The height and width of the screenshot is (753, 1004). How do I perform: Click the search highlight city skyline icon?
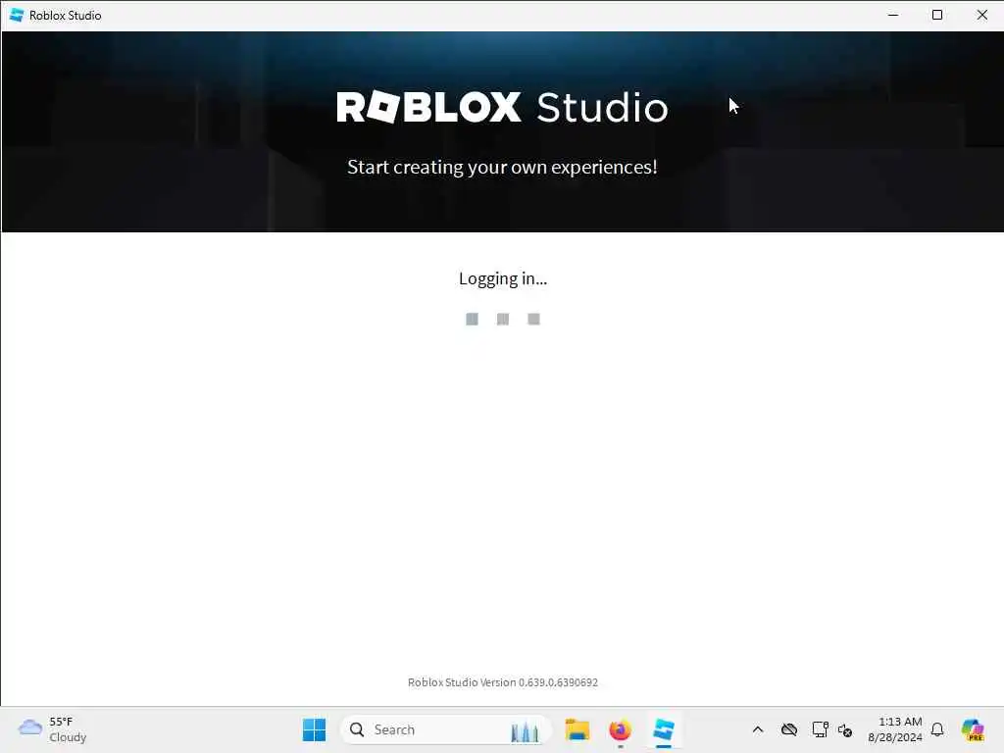pyautogui.click(x=525, y=731)
